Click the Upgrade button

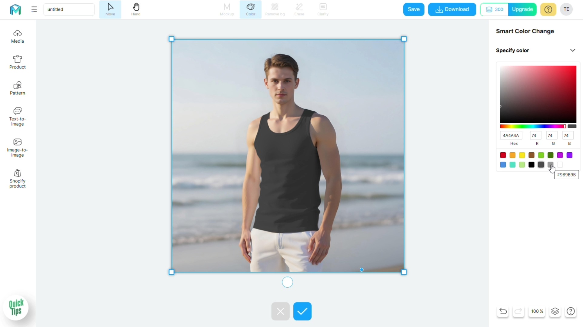(523, 9)
